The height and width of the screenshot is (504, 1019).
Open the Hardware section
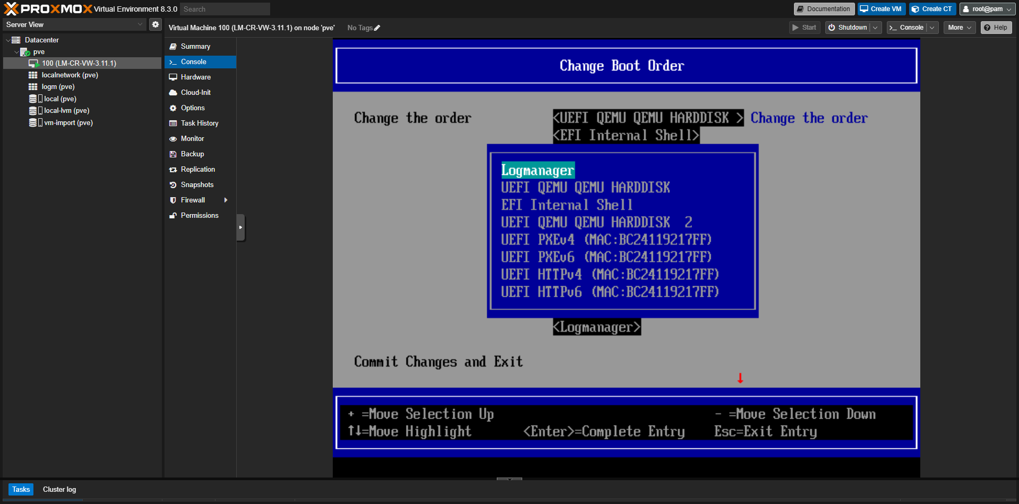(x=195, y=77)
